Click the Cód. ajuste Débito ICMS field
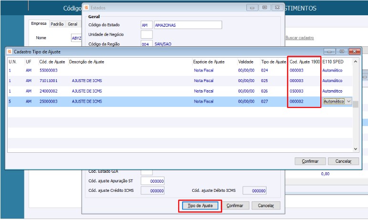Screen dimensions: 368x220 pos(255,190)
